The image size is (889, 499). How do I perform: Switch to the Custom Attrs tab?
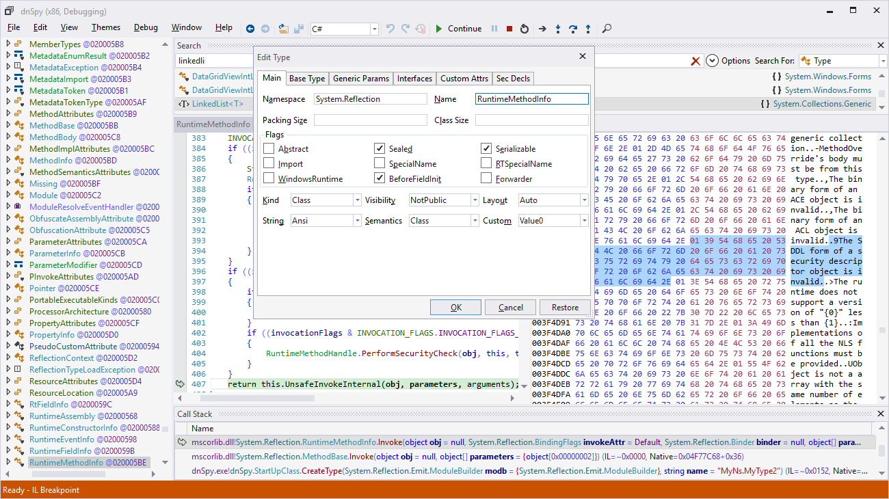point(464,79)
